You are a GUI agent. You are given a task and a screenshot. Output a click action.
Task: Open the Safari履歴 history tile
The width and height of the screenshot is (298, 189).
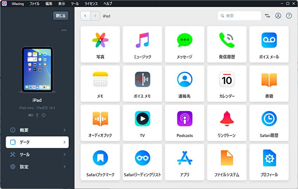click(269, 123)
